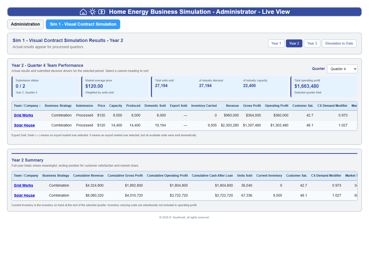Show Year 3 results
This screenshot has width=369, height=256.
point(312,44)
